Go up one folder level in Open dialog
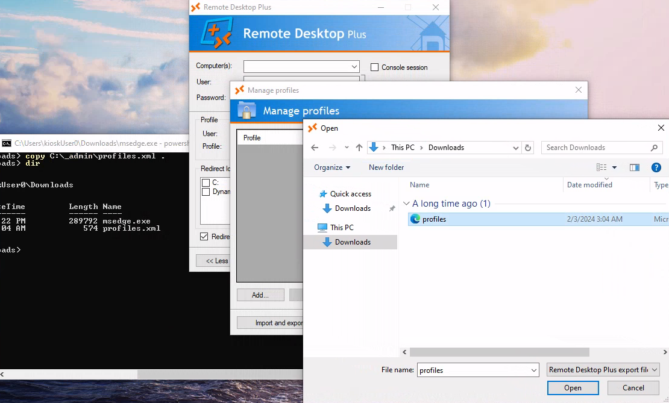669x403 pixels. 359,148
